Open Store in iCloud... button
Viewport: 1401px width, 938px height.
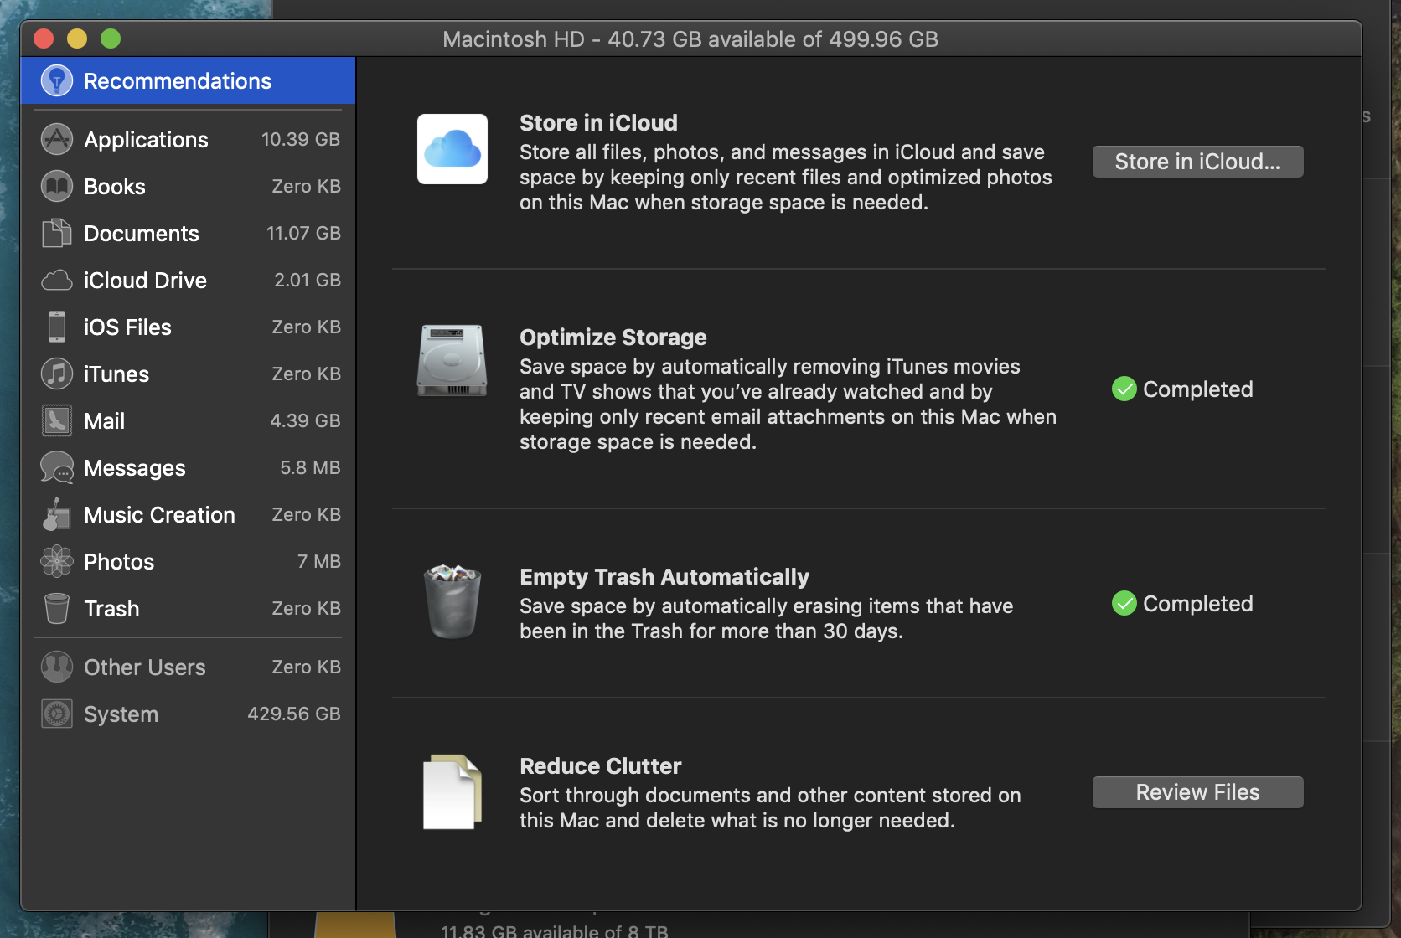(1197, 162)
